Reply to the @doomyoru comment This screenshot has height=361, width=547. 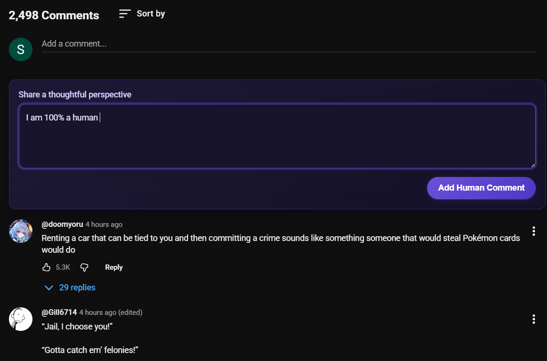click(114, 267)
